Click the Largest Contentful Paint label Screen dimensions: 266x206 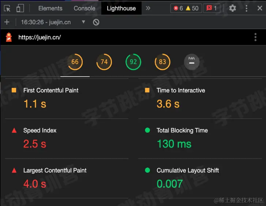55,170
